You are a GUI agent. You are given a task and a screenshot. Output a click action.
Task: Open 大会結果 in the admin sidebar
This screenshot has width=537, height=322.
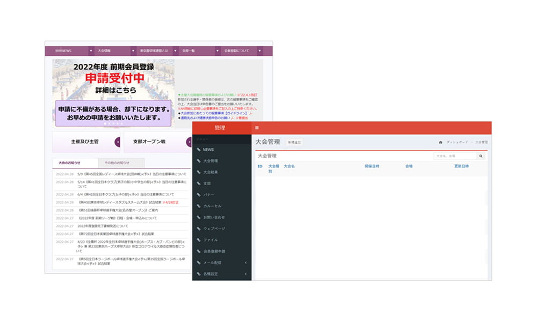point(211,172)
